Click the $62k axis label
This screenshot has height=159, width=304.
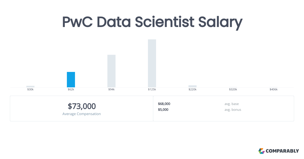tap(71, 90)
